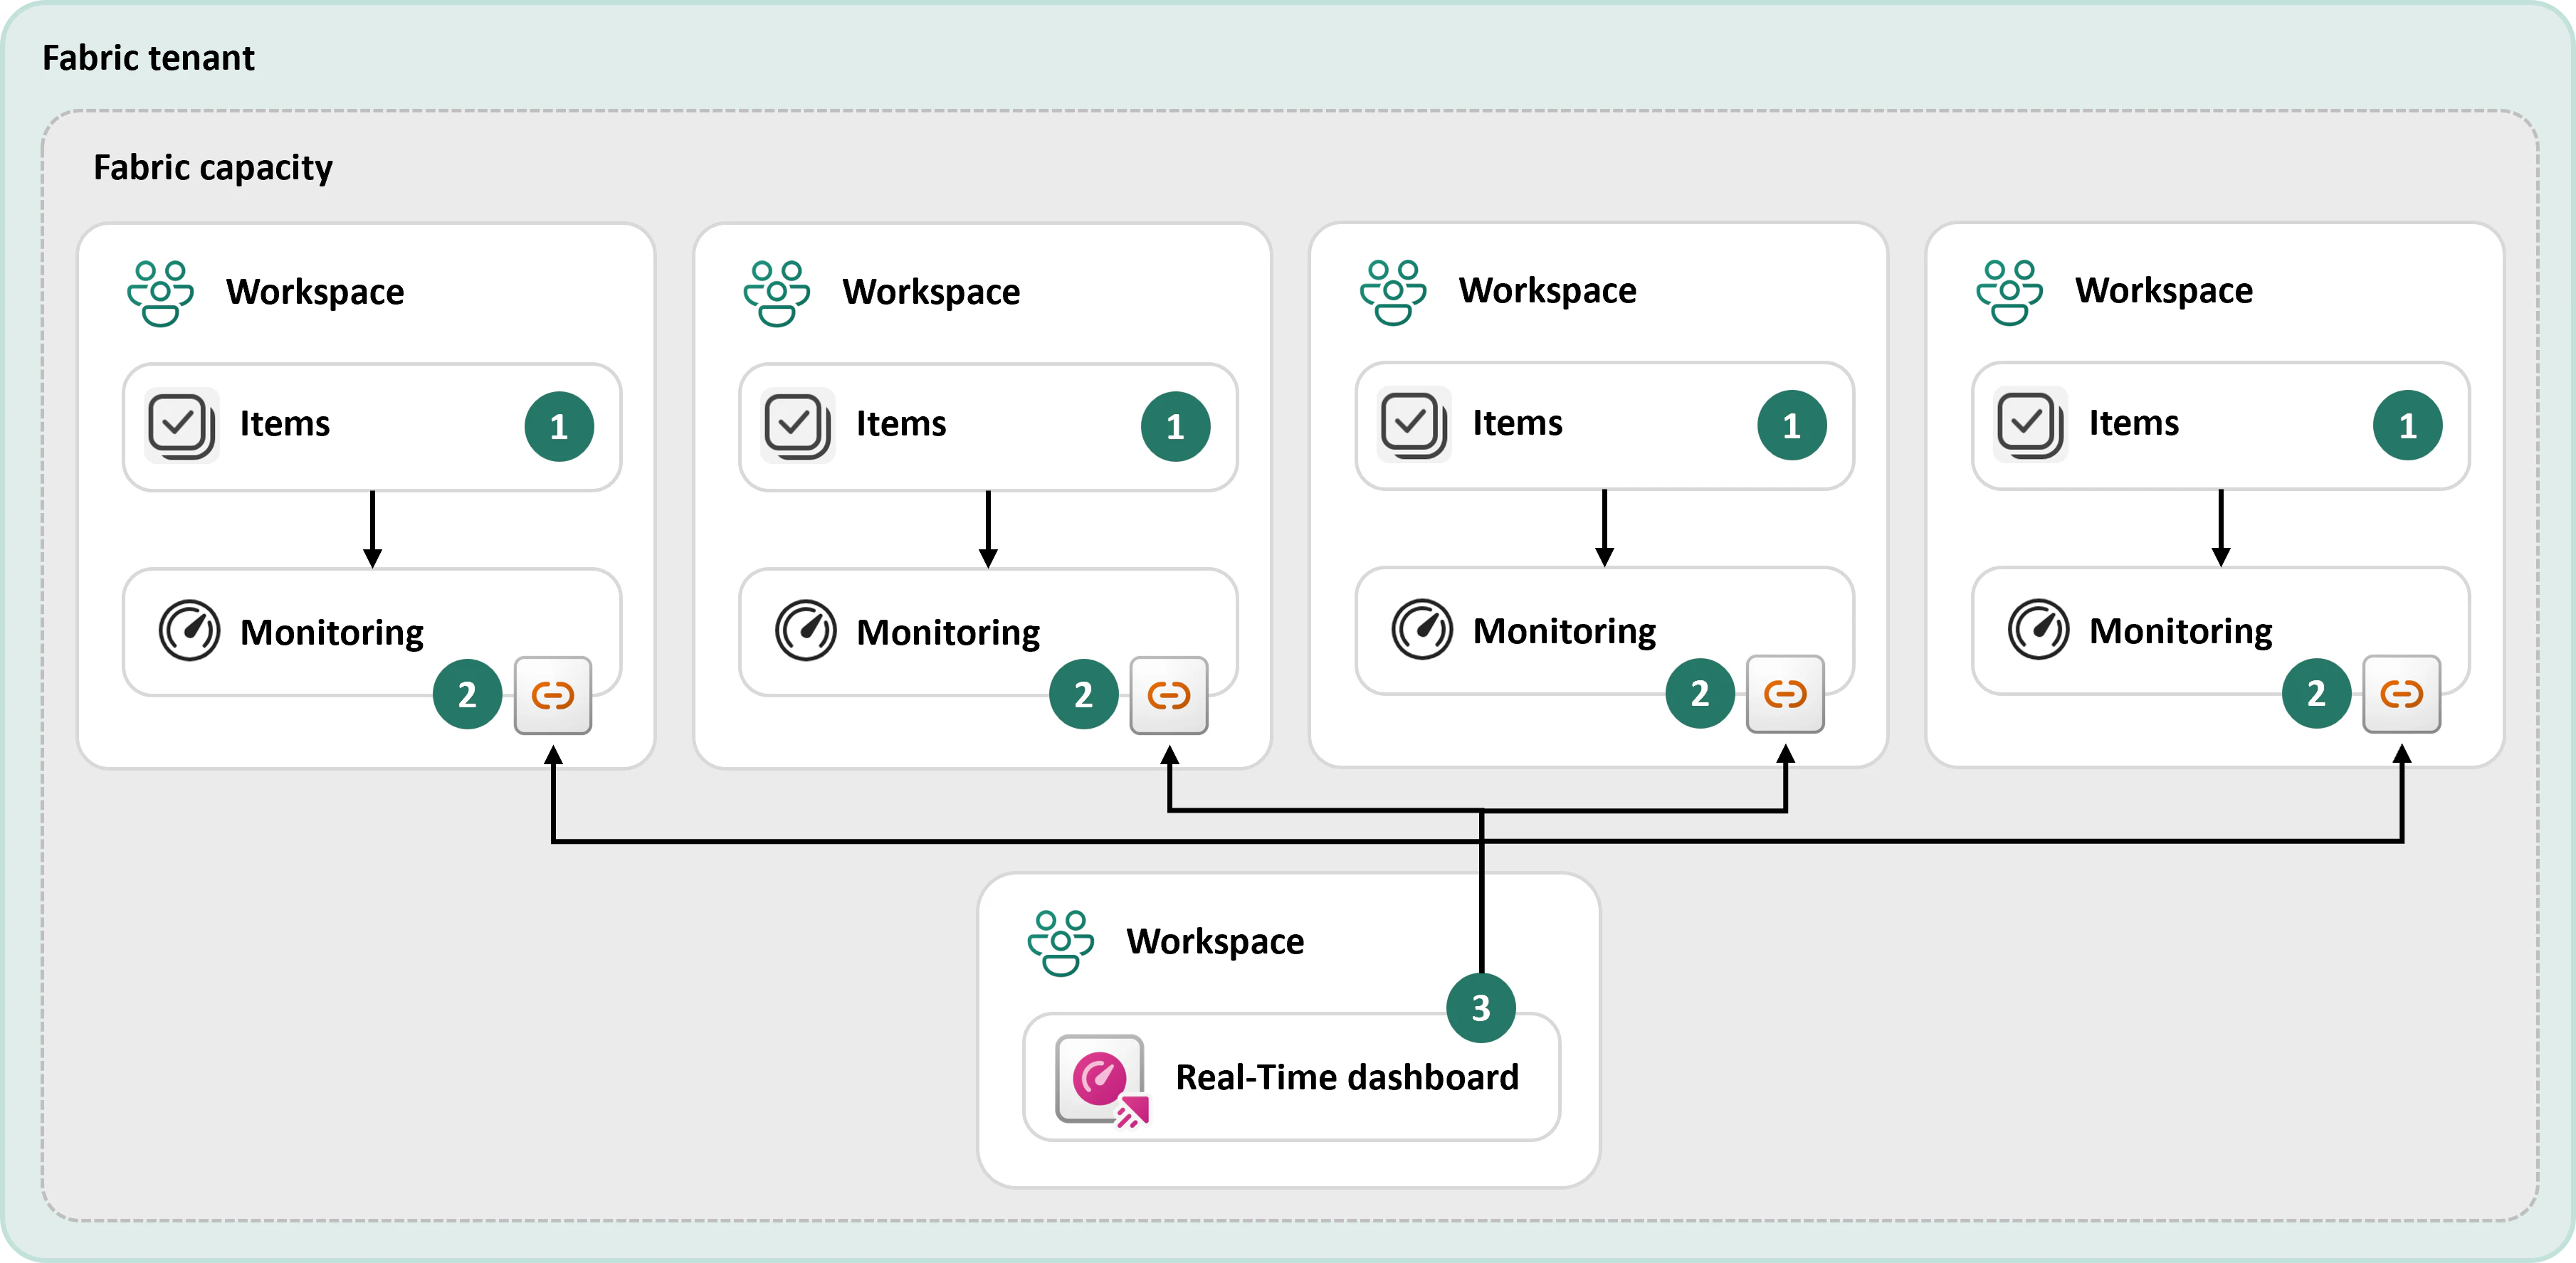Click the 'Monitoring' label in the fourth workspace

point(2181,632)
